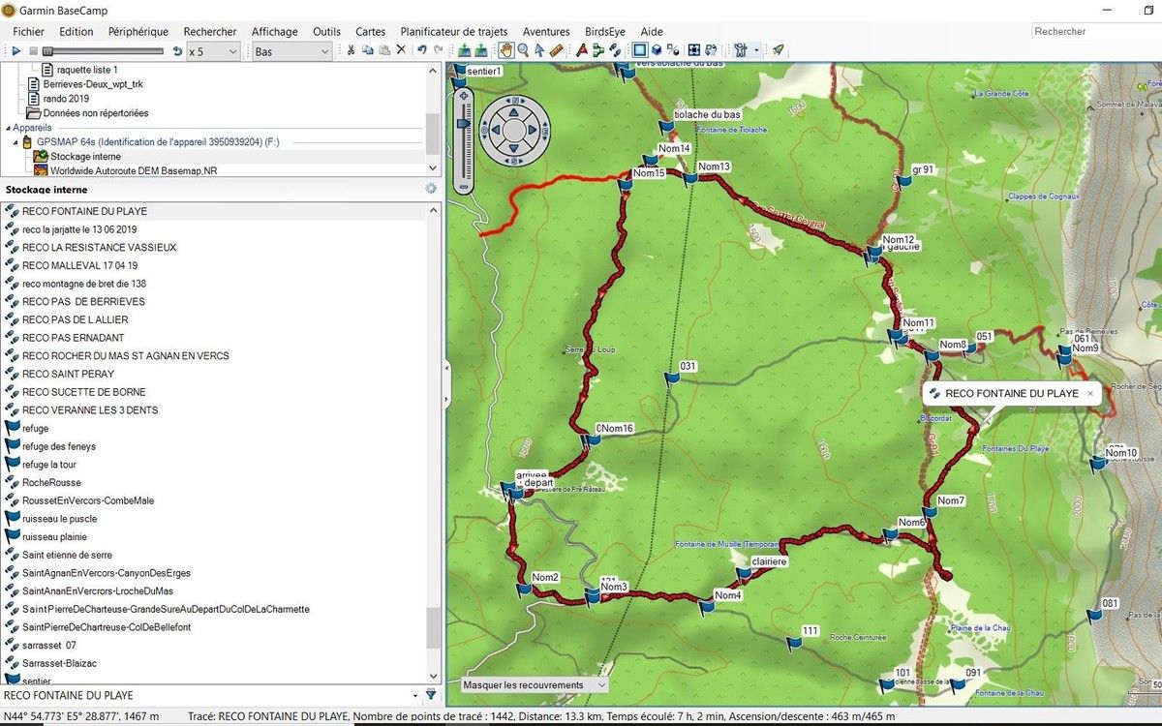Viewport: 1162px width, 726px height.
Task: Select the Zoom magnifier tool
Action: click(x=523, y=51)
